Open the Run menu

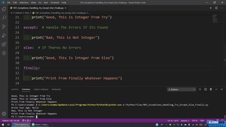coord(46,2)
